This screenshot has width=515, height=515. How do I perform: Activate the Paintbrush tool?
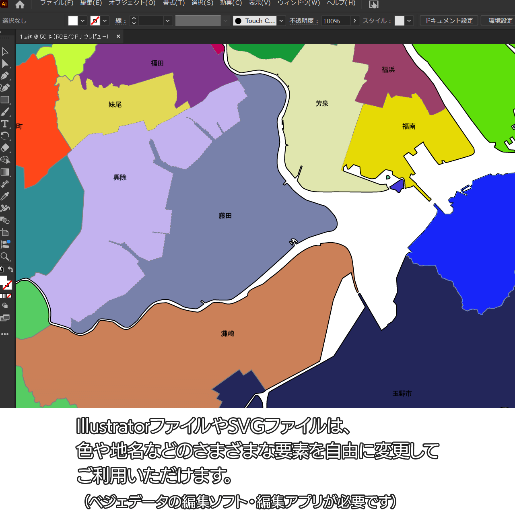click(5, 112)
